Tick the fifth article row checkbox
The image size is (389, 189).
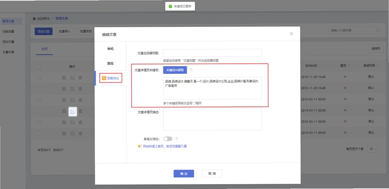pos(39,122)
